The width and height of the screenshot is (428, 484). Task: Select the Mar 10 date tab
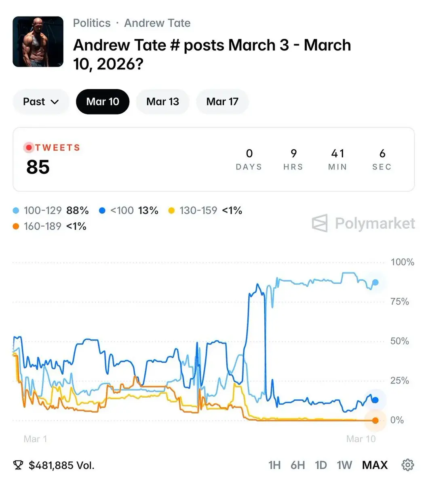[103, 102]
